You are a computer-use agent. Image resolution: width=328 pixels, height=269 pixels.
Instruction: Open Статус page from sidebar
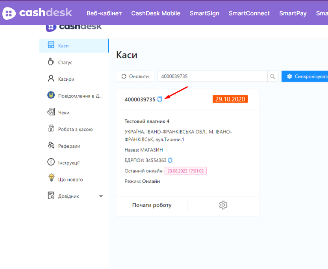pyautogui.click(x=65, y=62)
